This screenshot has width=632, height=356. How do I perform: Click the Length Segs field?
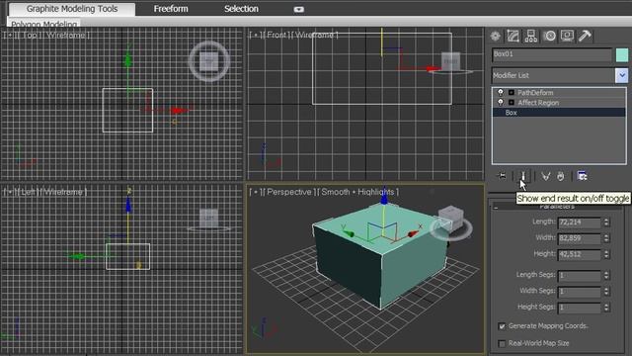point(580,275)
